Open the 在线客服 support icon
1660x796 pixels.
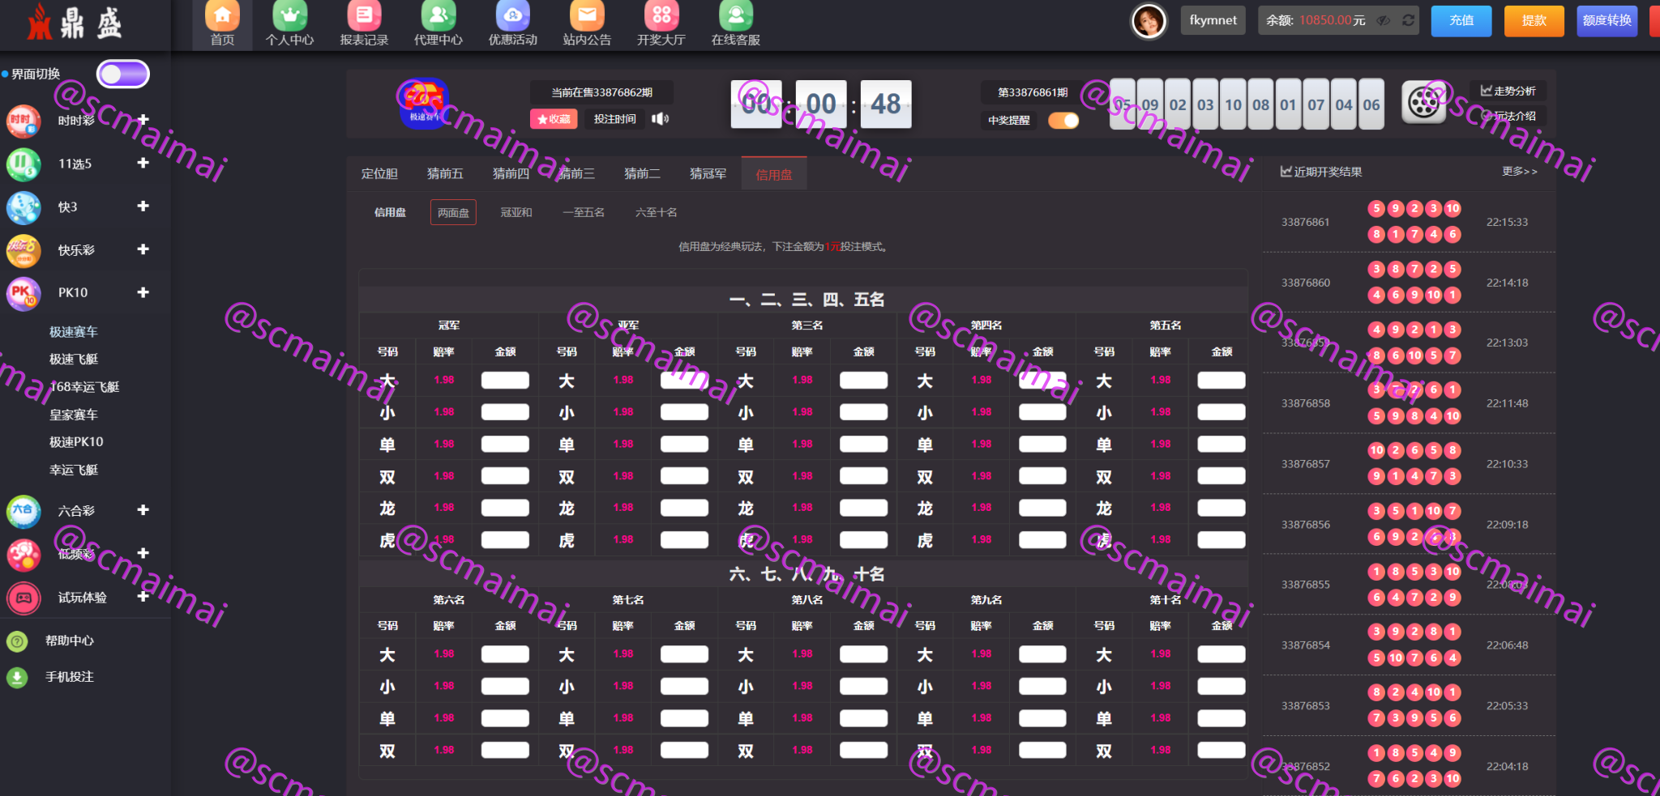point(736,15)
